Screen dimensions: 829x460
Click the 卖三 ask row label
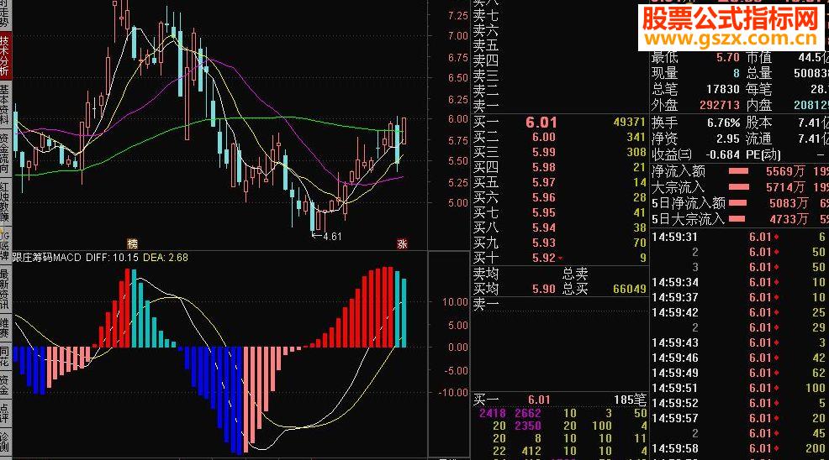point(485,76)
